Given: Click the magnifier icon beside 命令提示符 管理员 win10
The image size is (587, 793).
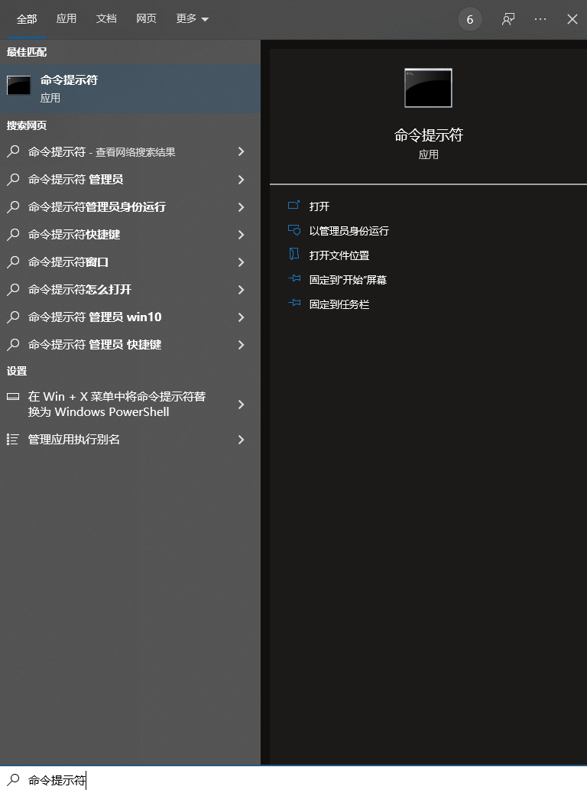Looking at the screenshot, I should click(x=13, y=317).
